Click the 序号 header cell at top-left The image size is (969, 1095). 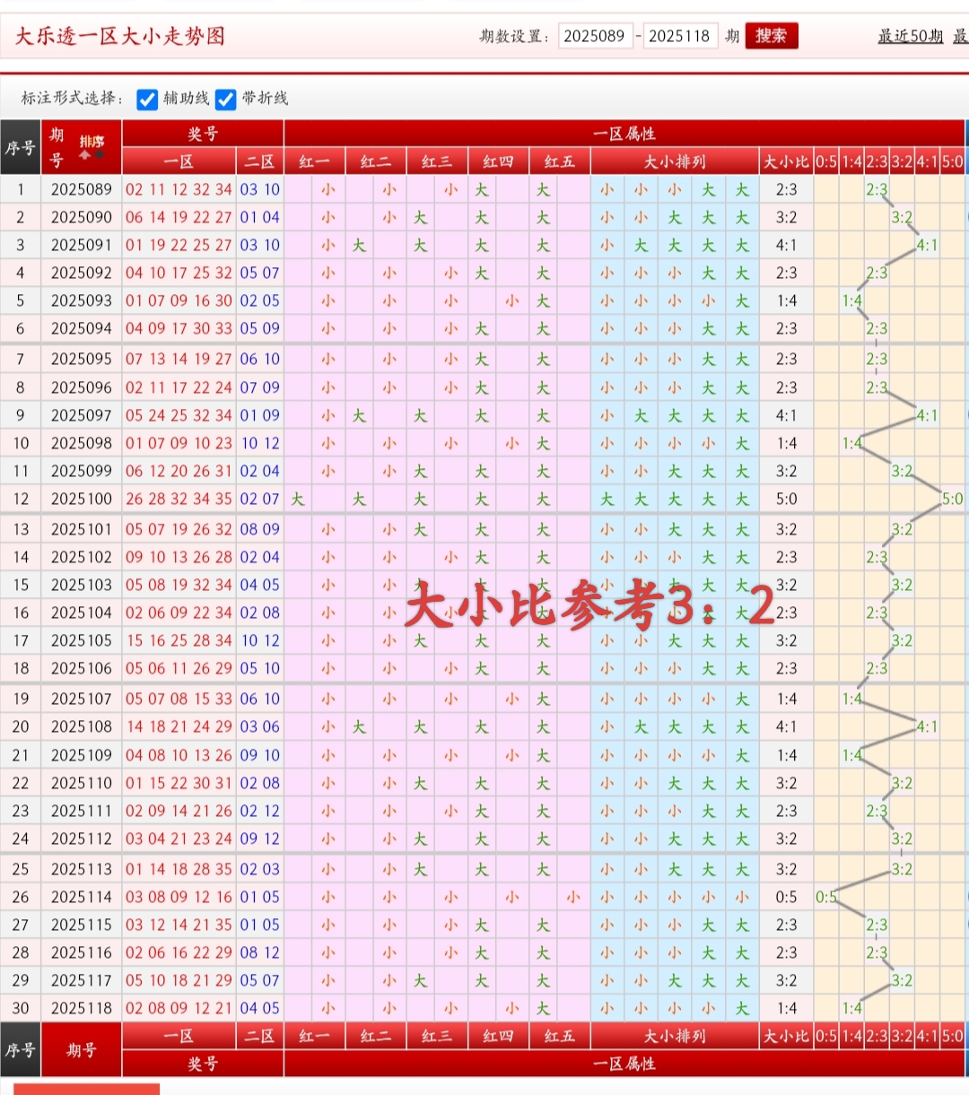pos(20,147)
